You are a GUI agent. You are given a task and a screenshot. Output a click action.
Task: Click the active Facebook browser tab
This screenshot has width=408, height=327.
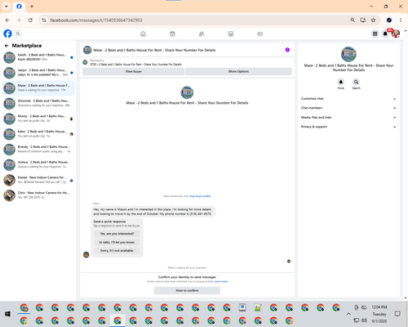pos(19,7)
